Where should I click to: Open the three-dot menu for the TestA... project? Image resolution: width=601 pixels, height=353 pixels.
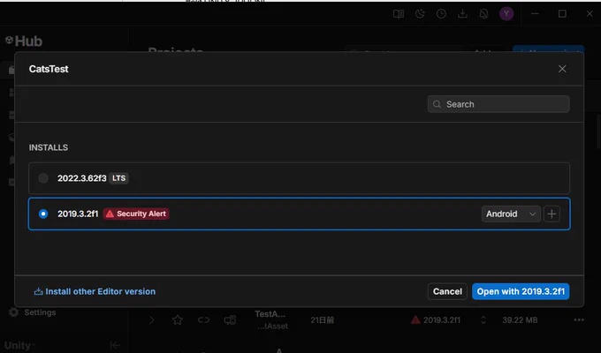click(579, 320)
